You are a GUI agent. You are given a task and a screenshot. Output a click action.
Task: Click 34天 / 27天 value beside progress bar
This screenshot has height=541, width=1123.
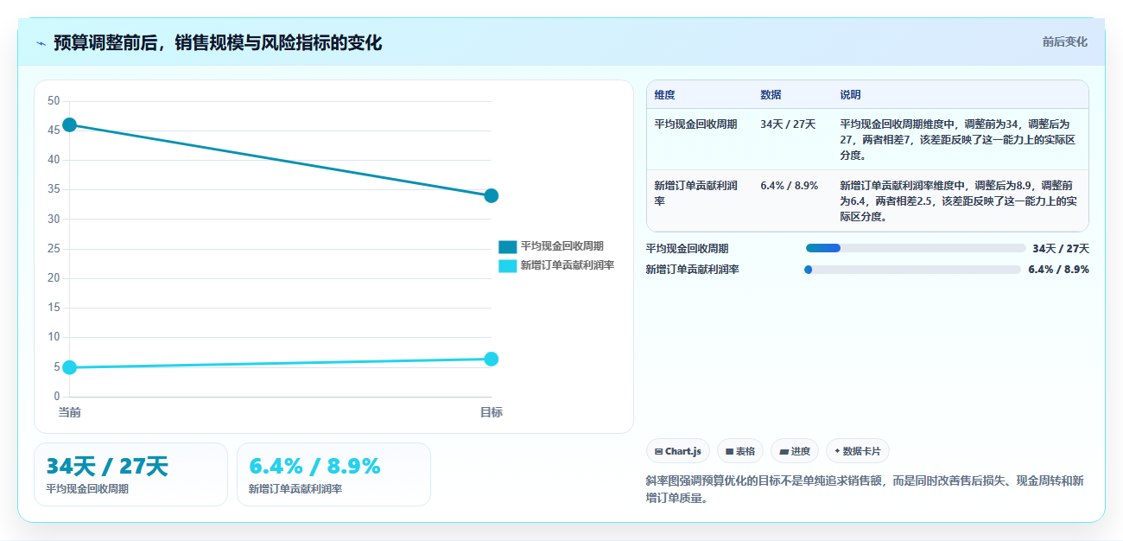pos(1061,249)
